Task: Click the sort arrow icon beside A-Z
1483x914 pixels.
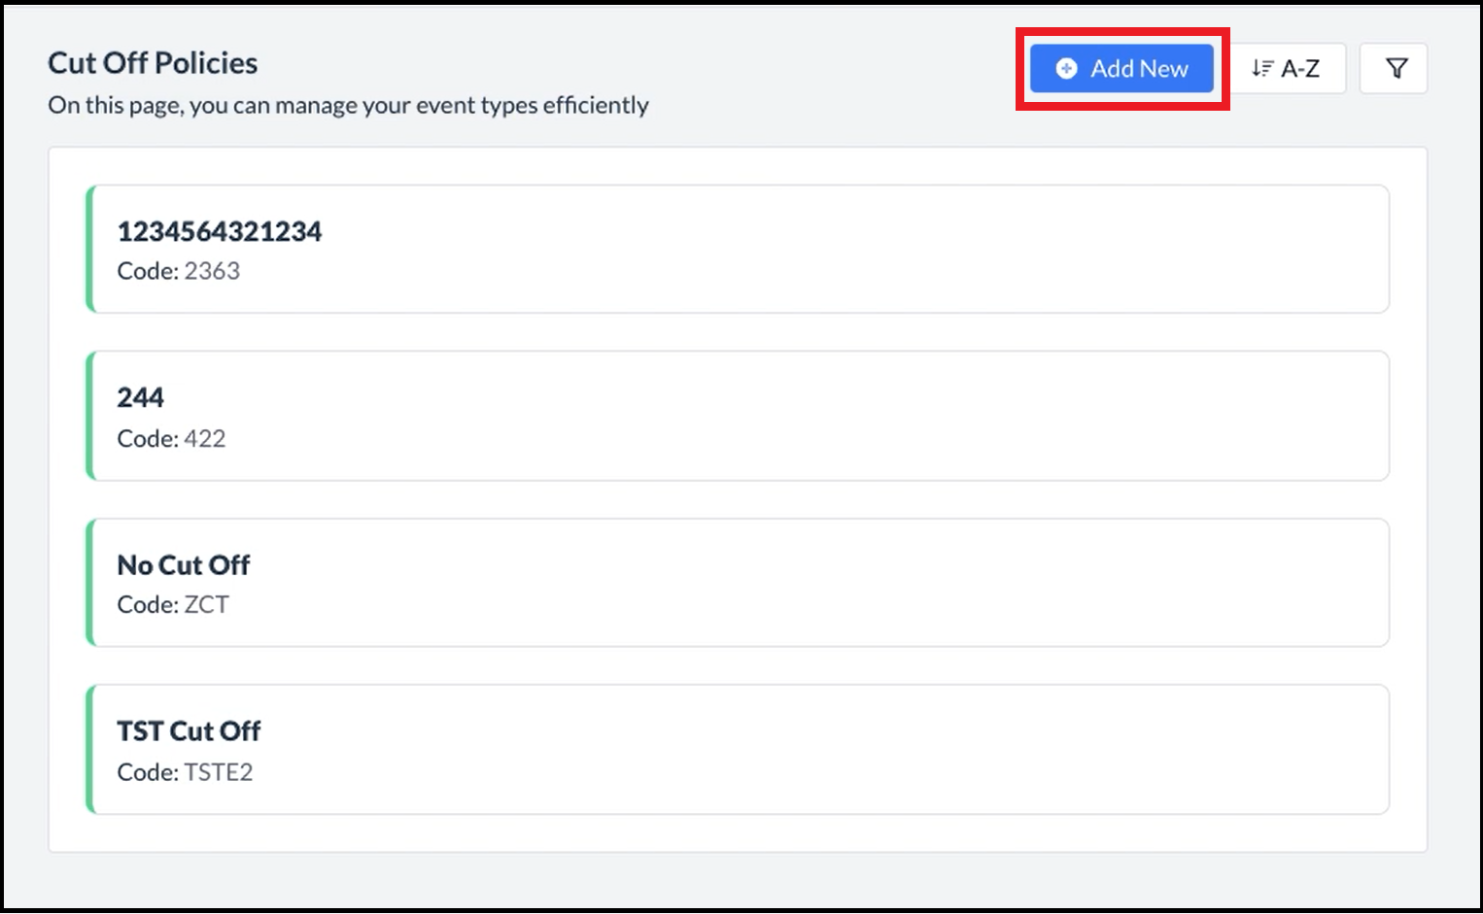Action: [x=1261, y=69]
